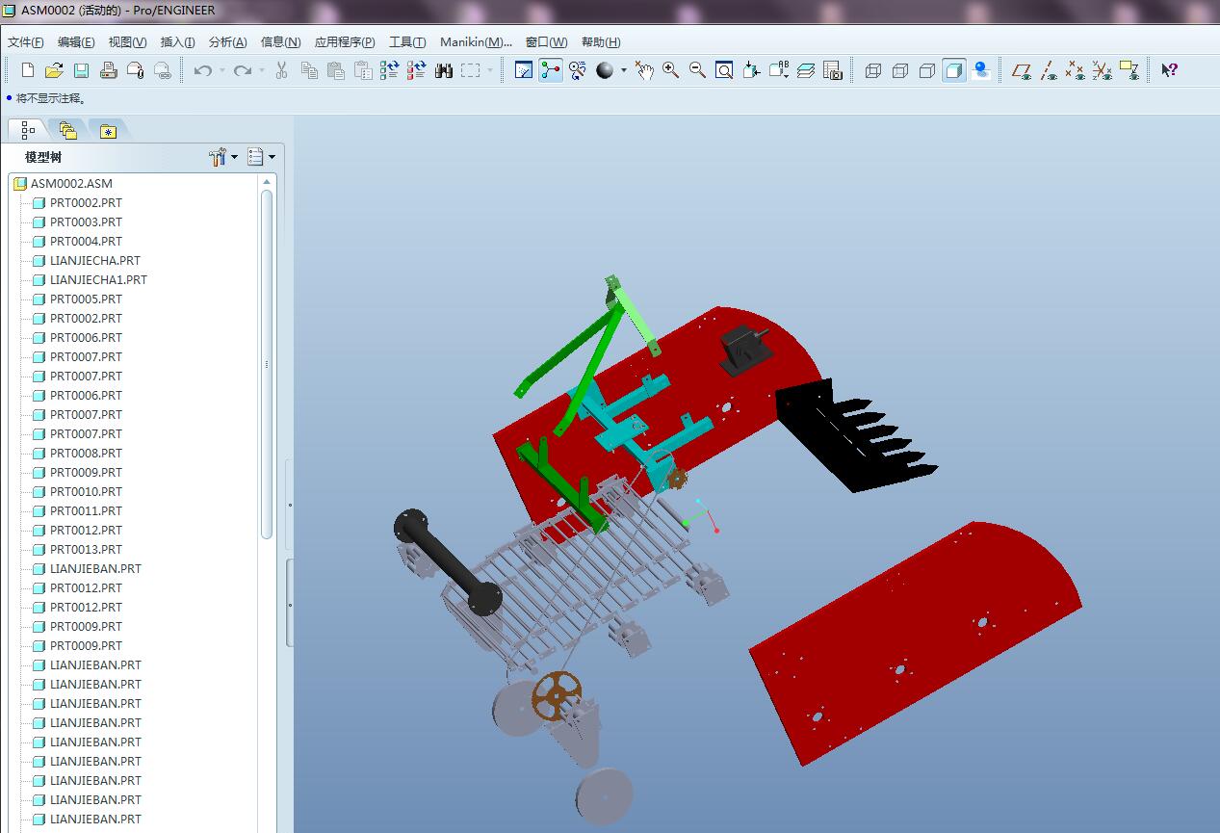Viewport: 1220px width, 833px height.
Task: Click the Open file folder icon
Action: [54, 70]
